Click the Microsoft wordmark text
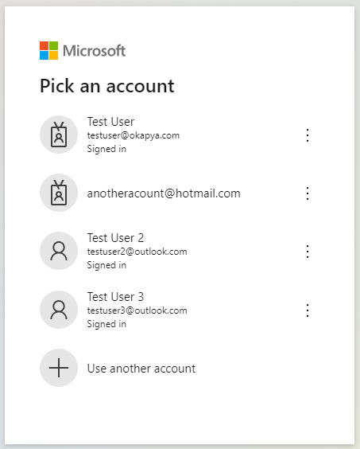Image resolution: width=360 pixels, height=449 pixels. [94, 51]
